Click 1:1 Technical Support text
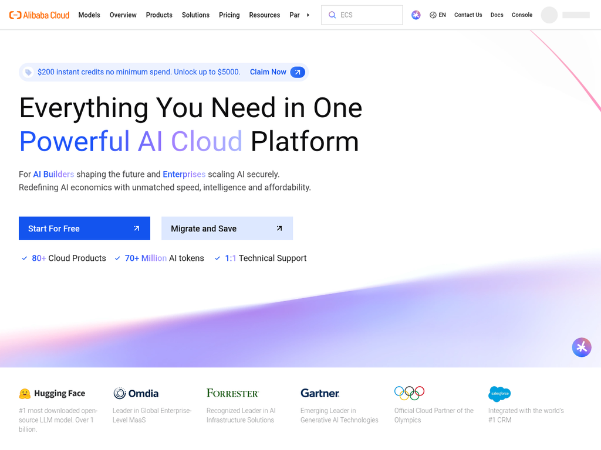Viewport: 601px width, 450px height. (x=266, y=258)
